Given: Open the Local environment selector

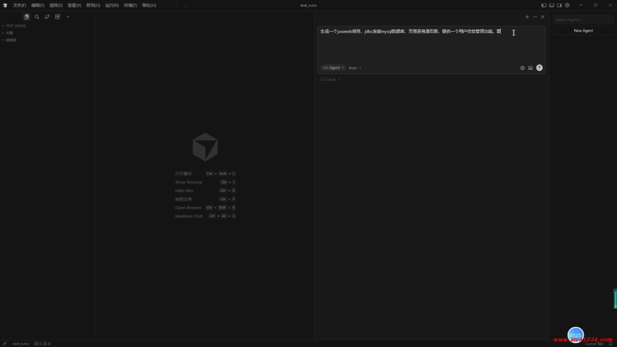Looking at the screenshot, I should [330, 79].
